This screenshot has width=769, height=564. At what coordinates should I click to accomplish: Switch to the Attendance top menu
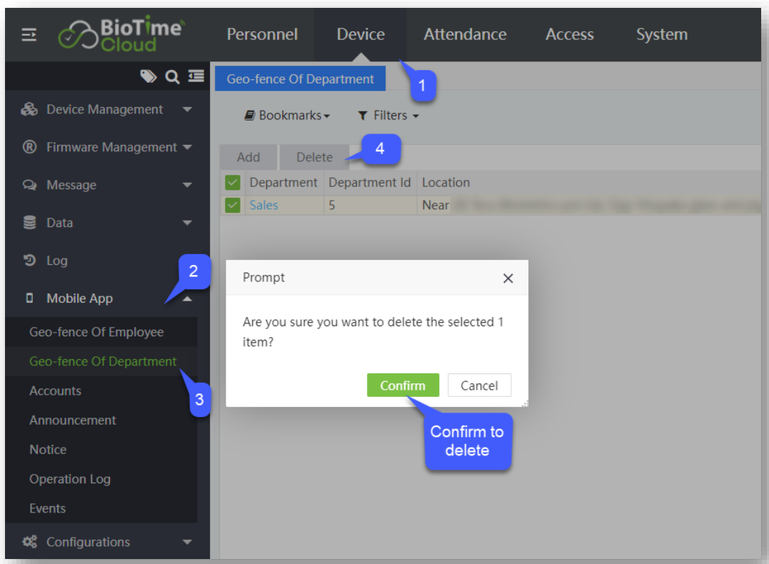click(465, 34)
